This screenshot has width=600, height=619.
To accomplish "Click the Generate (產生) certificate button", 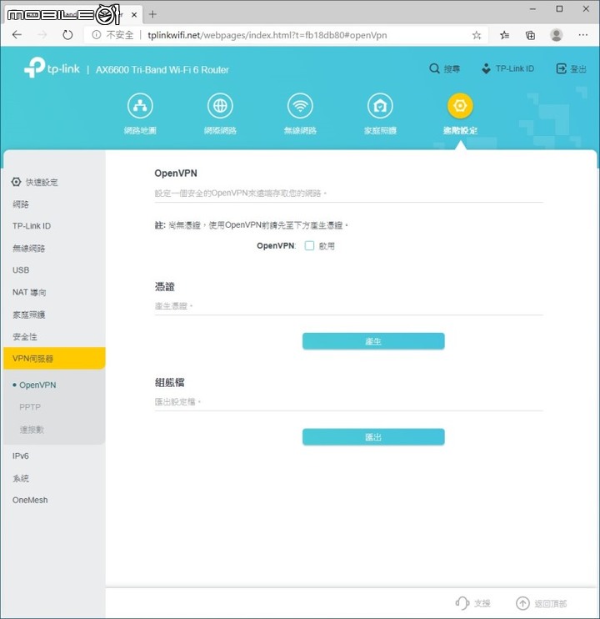I will pyautogui.click(x=373, y=341).
